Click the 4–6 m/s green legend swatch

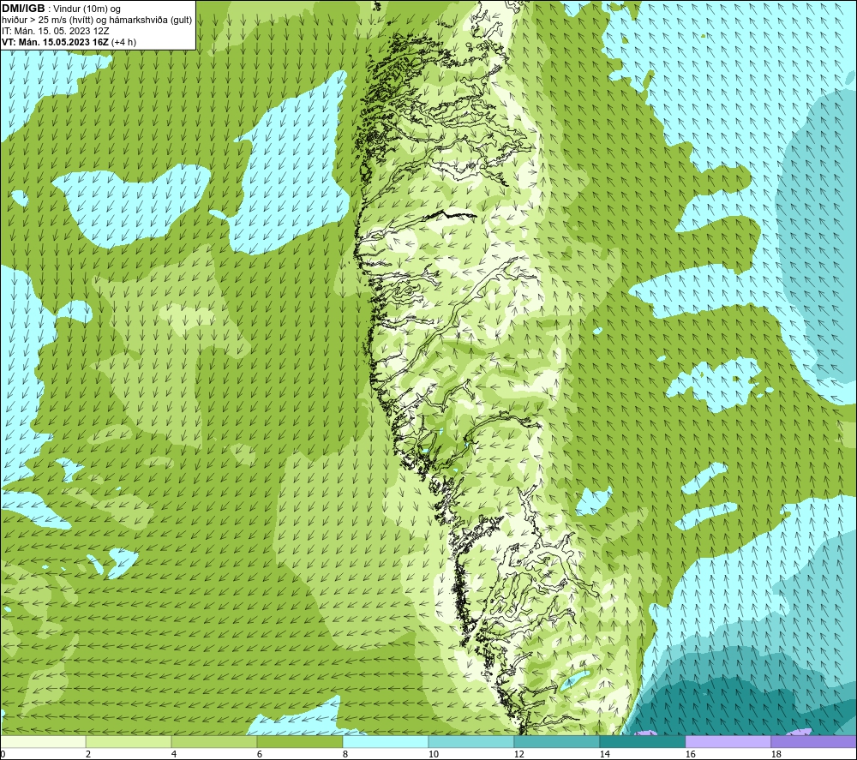214,741
